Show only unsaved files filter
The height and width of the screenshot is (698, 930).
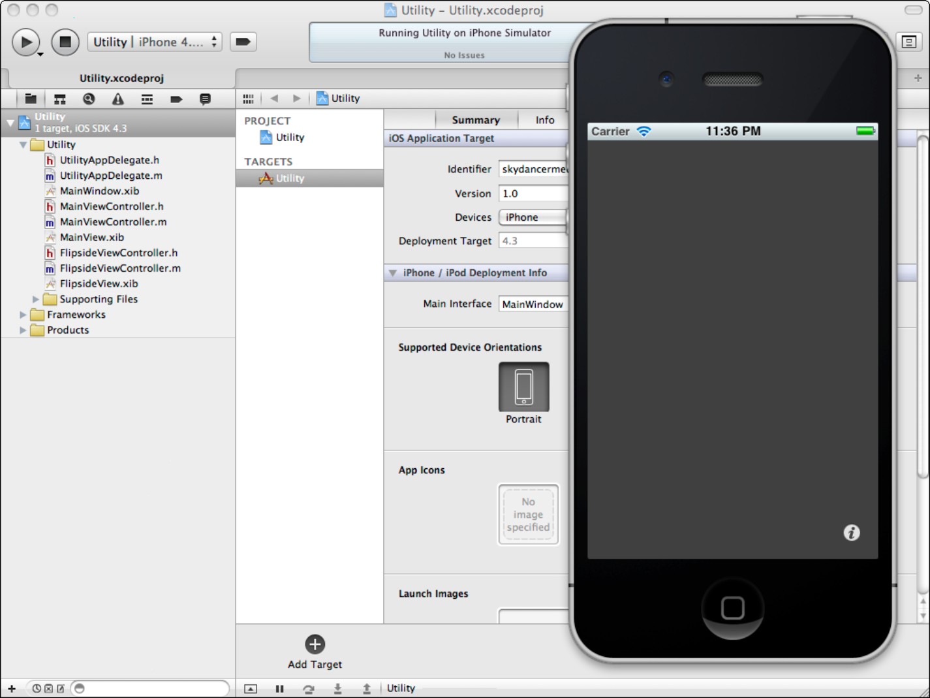coord(60,689)
